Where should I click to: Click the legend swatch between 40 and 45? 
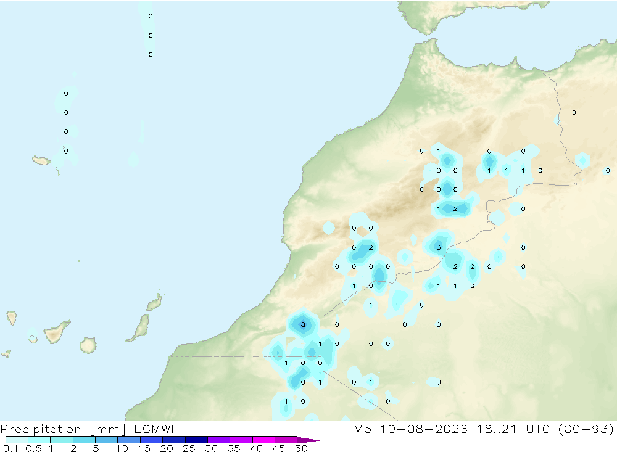coord(263,440)
